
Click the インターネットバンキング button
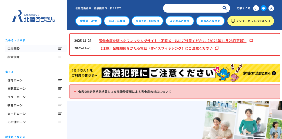click(251, 21)
